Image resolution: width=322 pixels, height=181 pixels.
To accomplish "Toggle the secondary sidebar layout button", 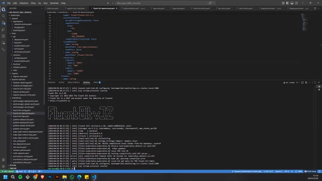I will coord(296,3).
